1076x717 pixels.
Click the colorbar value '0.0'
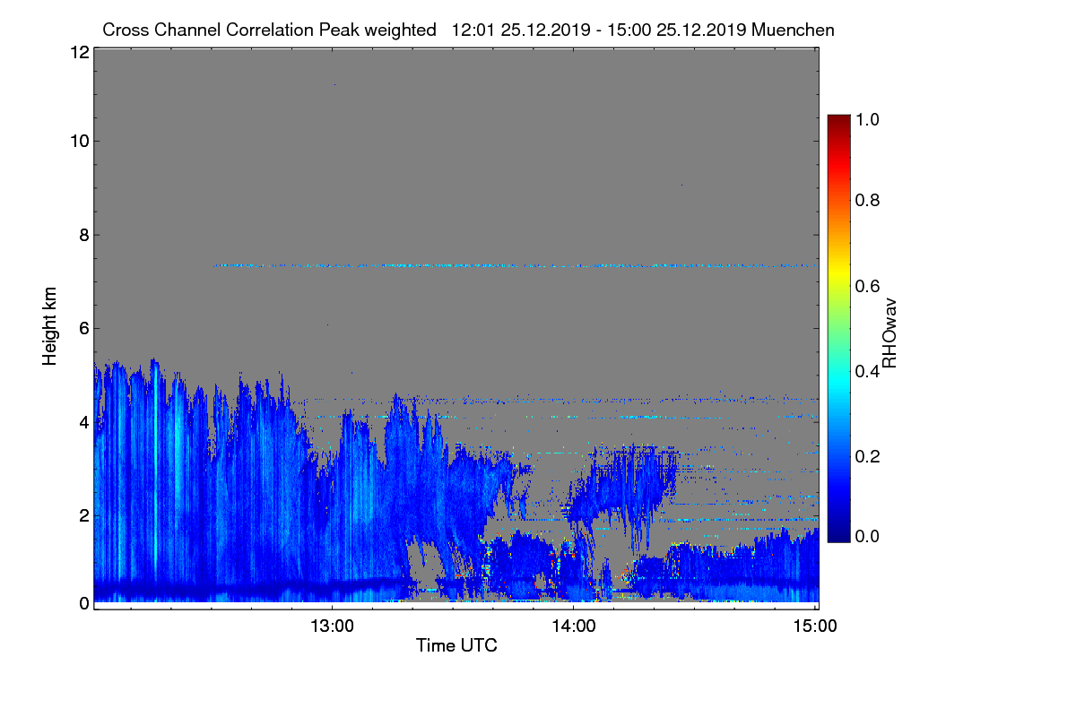(x=867, y=536)
